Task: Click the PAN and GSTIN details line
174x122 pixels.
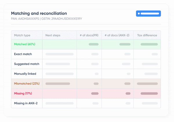Action: click(x=46, y=19)
